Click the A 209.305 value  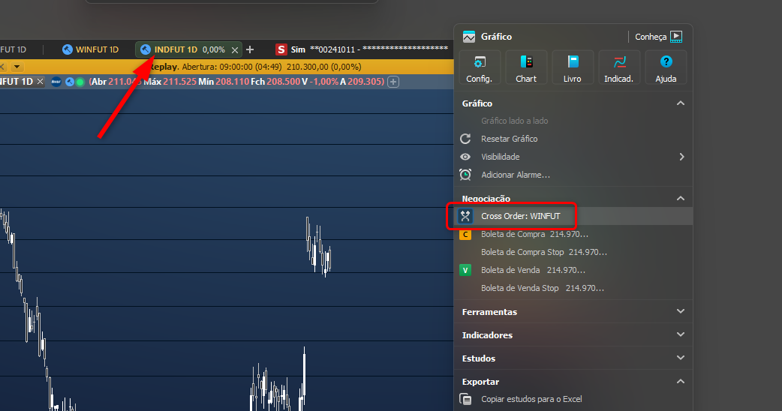click(362, 82)
